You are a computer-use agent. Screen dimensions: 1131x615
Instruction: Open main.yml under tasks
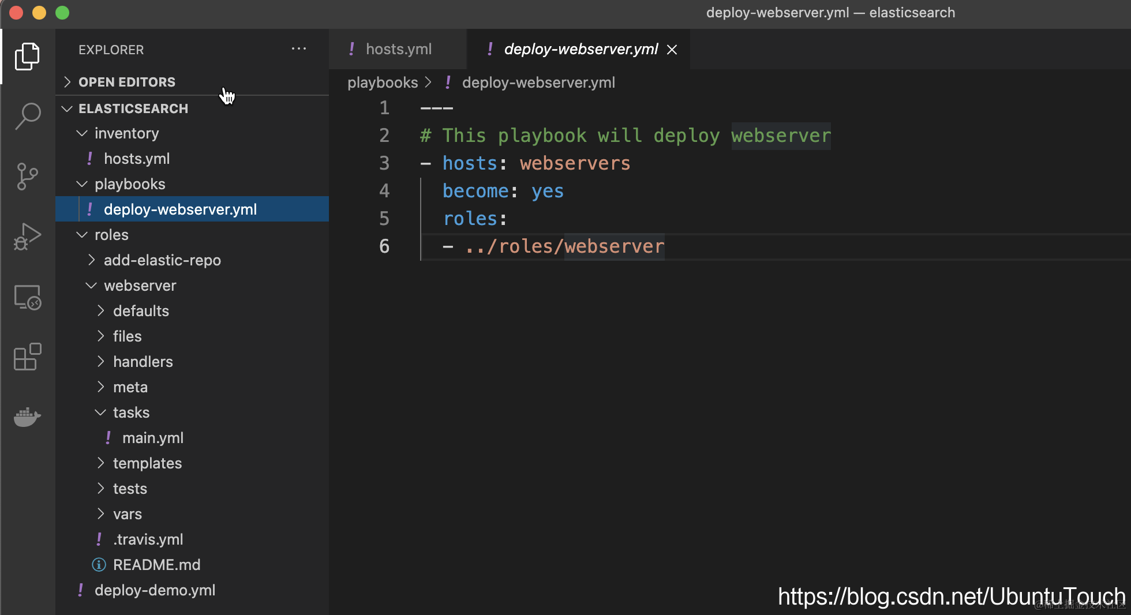point(192,438)
